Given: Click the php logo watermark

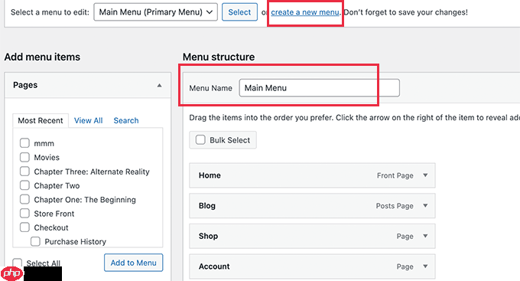Looking at the screenshot, I should click(12, 273).
